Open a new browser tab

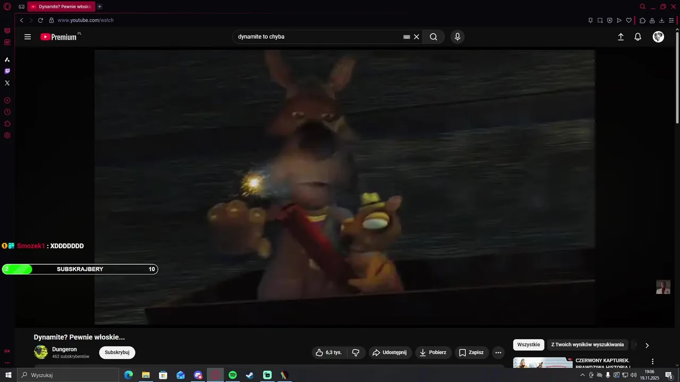99,6
